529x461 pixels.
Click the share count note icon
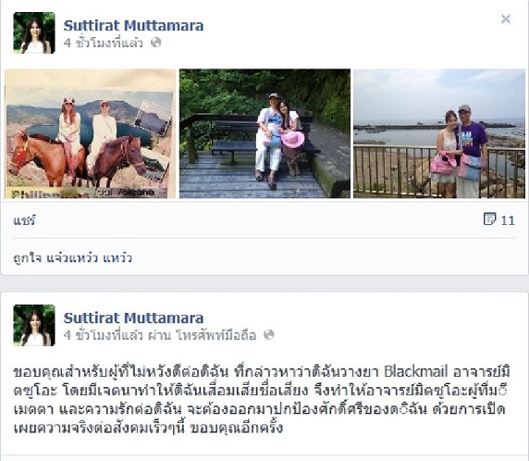click(489, 218)
